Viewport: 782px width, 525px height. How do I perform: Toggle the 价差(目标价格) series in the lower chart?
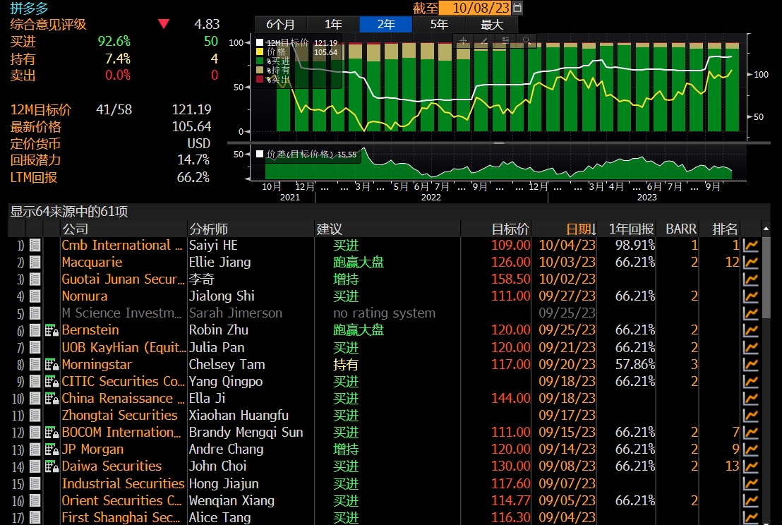tap(259, 154)
